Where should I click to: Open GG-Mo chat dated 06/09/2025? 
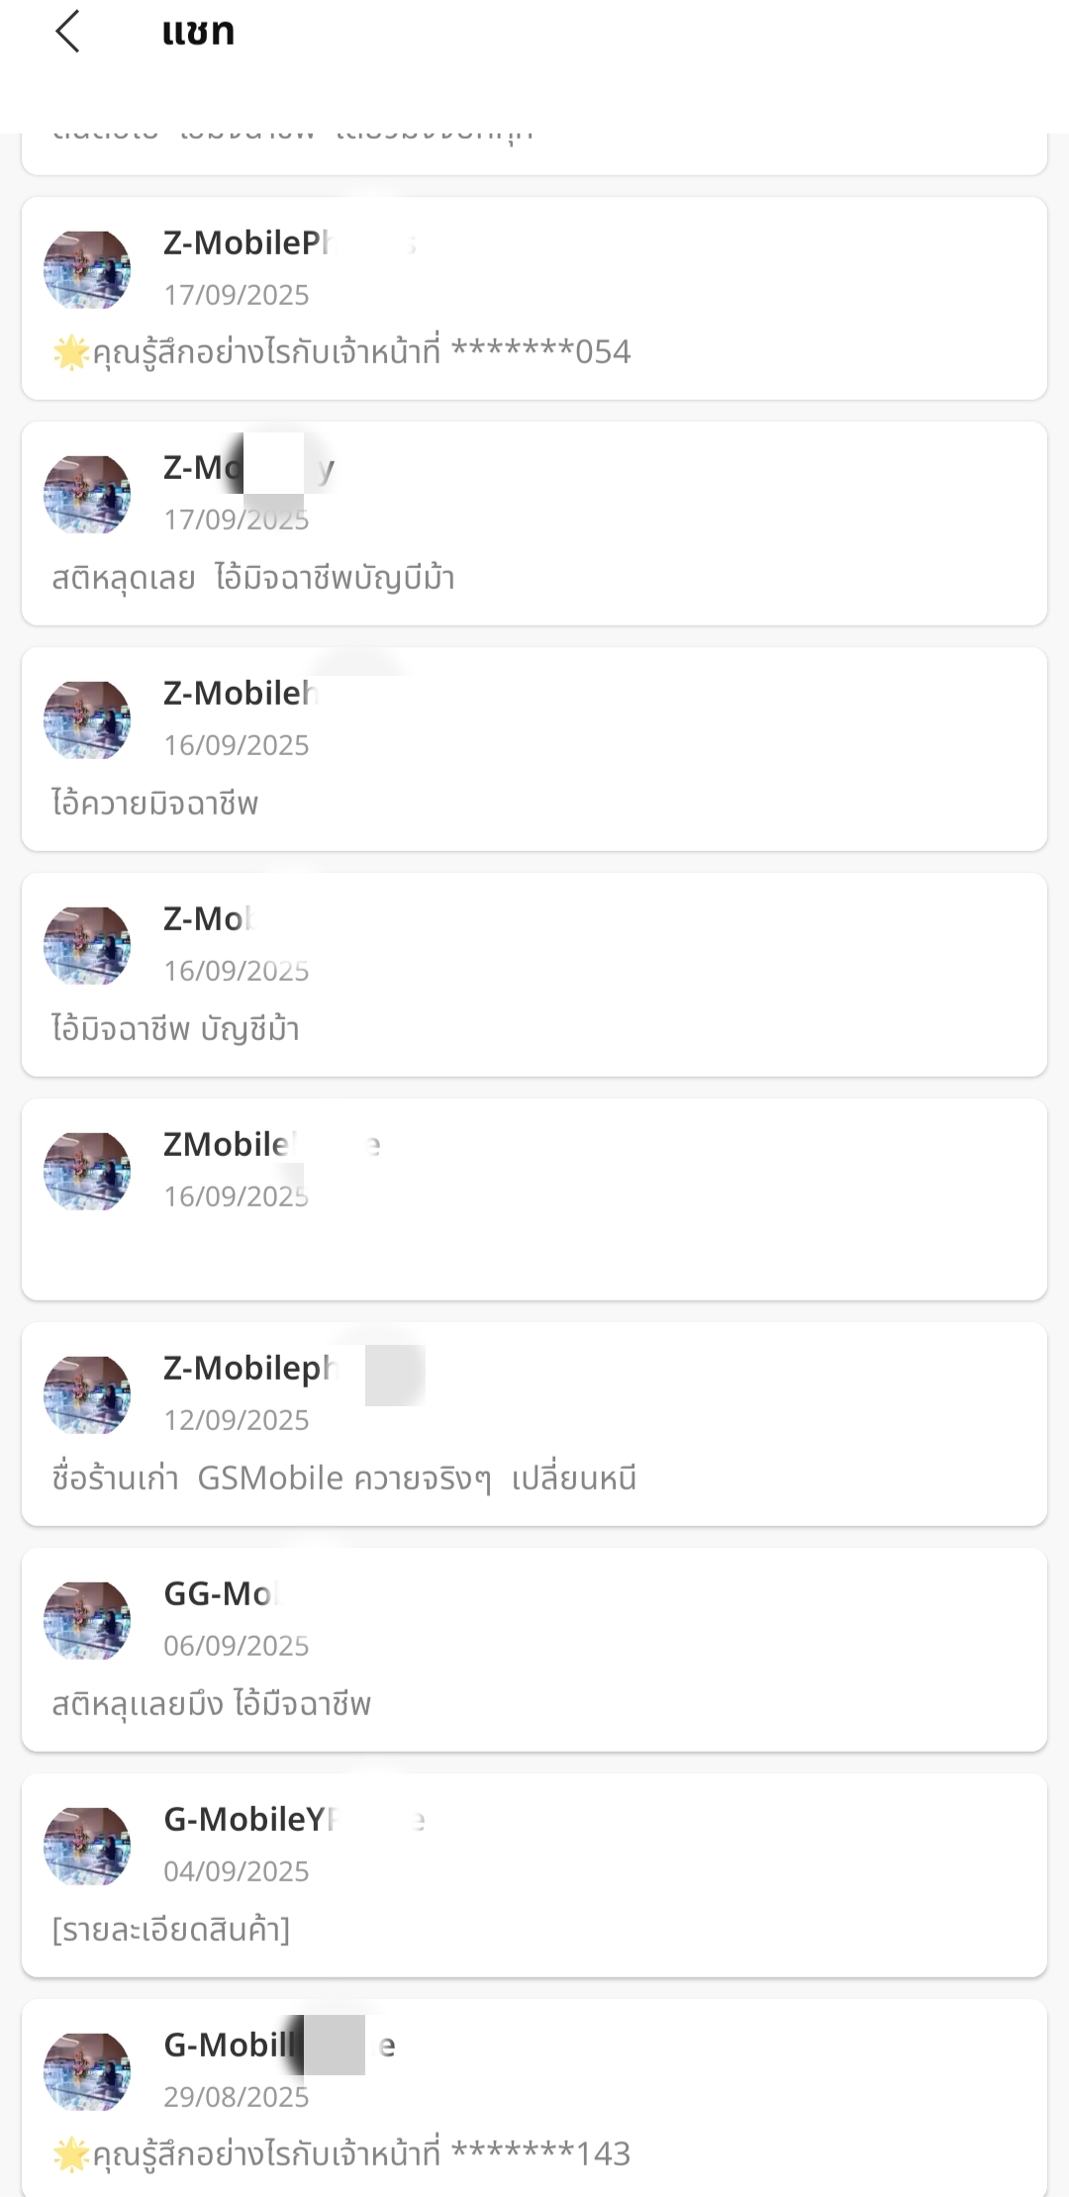coord(534,1651)
